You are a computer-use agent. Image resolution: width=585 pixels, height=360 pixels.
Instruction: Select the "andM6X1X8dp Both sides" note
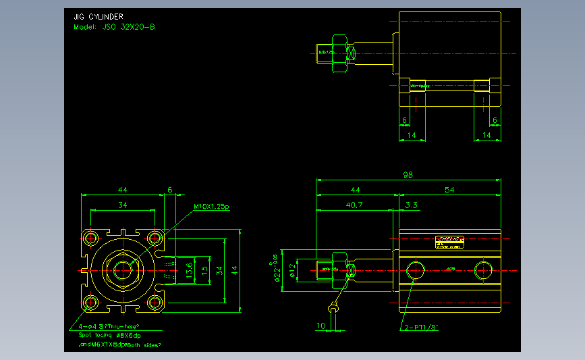(119, 345)
